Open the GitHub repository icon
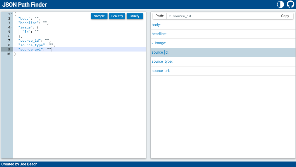 291,4
